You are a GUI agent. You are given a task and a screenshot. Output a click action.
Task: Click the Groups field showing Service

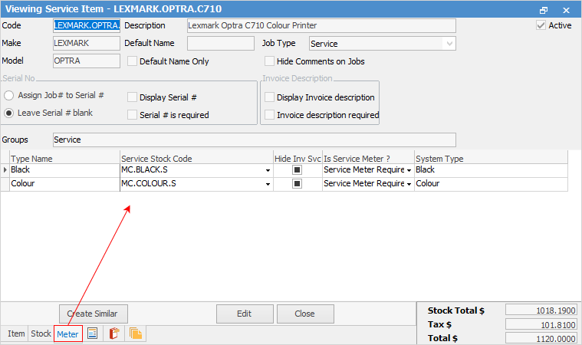[x=255, y=140]
